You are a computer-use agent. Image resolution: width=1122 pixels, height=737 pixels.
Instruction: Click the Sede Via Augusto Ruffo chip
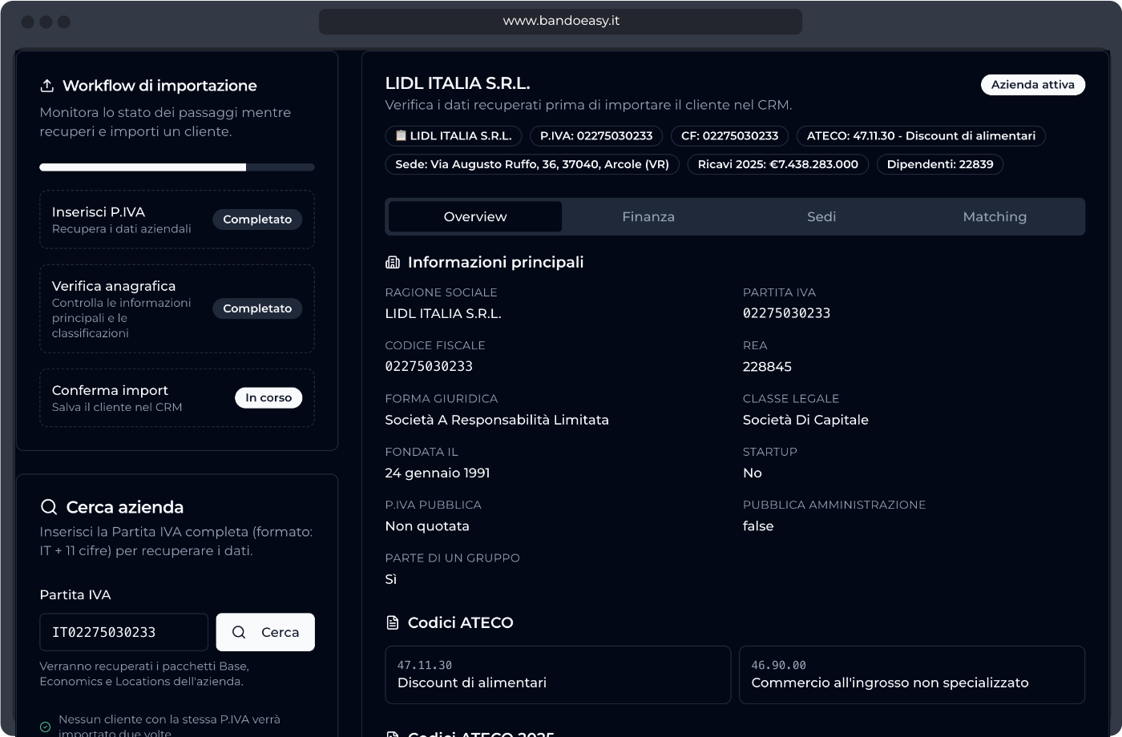click(532, 164)
